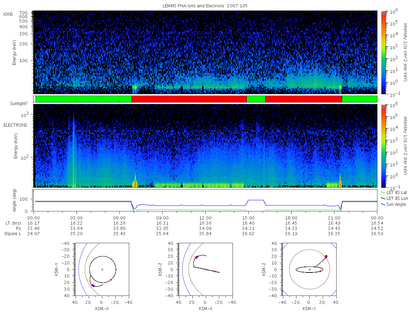
Task: Click the long red sunlight bar segment
Action: [189, 99]
